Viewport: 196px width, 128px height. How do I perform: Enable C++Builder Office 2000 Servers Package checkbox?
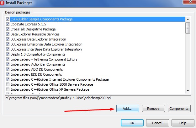8,84
